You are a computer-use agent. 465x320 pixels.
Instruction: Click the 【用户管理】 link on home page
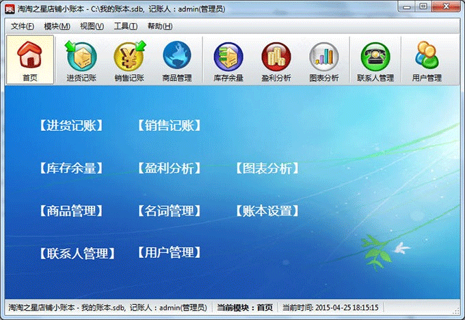click(x=170, y=252)
